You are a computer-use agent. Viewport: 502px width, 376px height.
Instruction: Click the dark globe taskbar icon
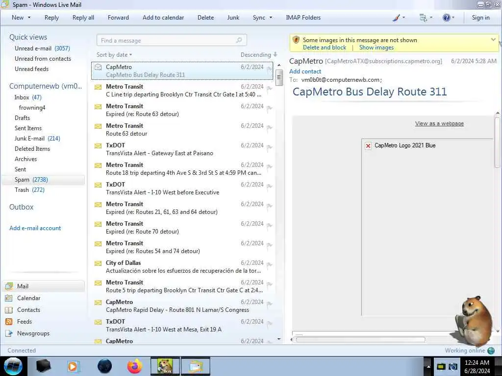pyautogui.click(x=105, y=366)
